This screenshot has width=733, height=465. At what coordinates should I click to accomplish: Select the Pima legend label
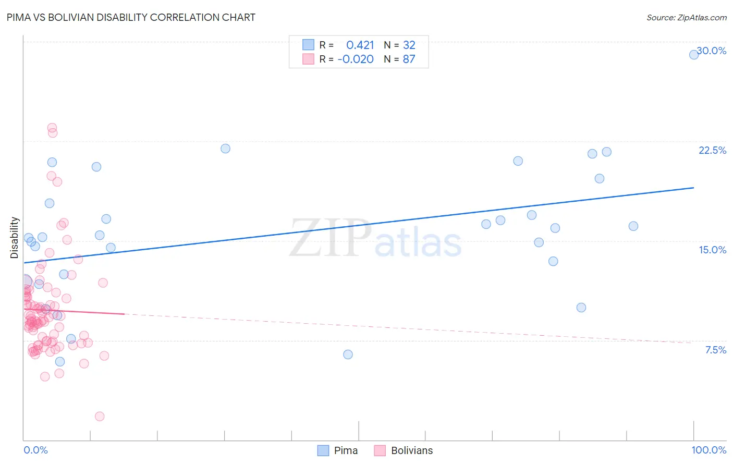[346, 450]
